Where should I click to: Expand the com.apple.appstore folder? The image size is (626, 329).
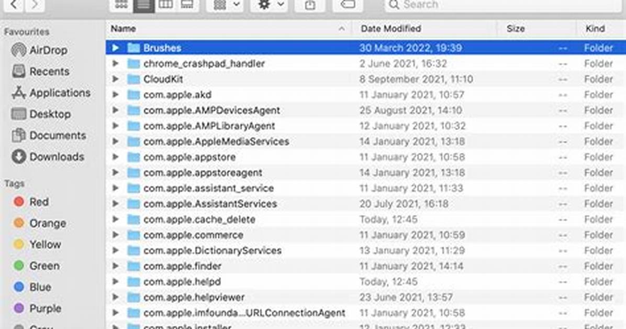coord(115,157)
